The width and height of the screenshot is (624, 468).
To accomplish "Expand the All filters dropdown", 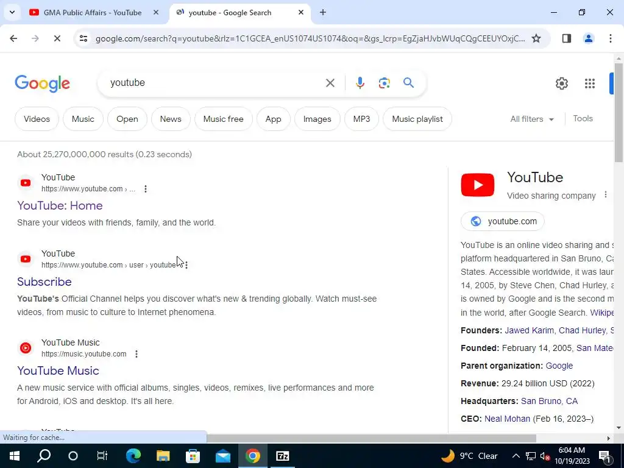I will pos(531,119).
